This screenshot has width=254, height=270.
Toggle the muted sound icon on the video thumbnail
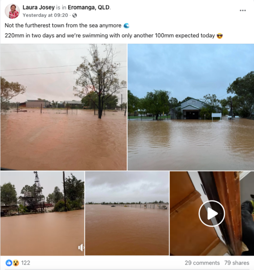coord(81,247)
